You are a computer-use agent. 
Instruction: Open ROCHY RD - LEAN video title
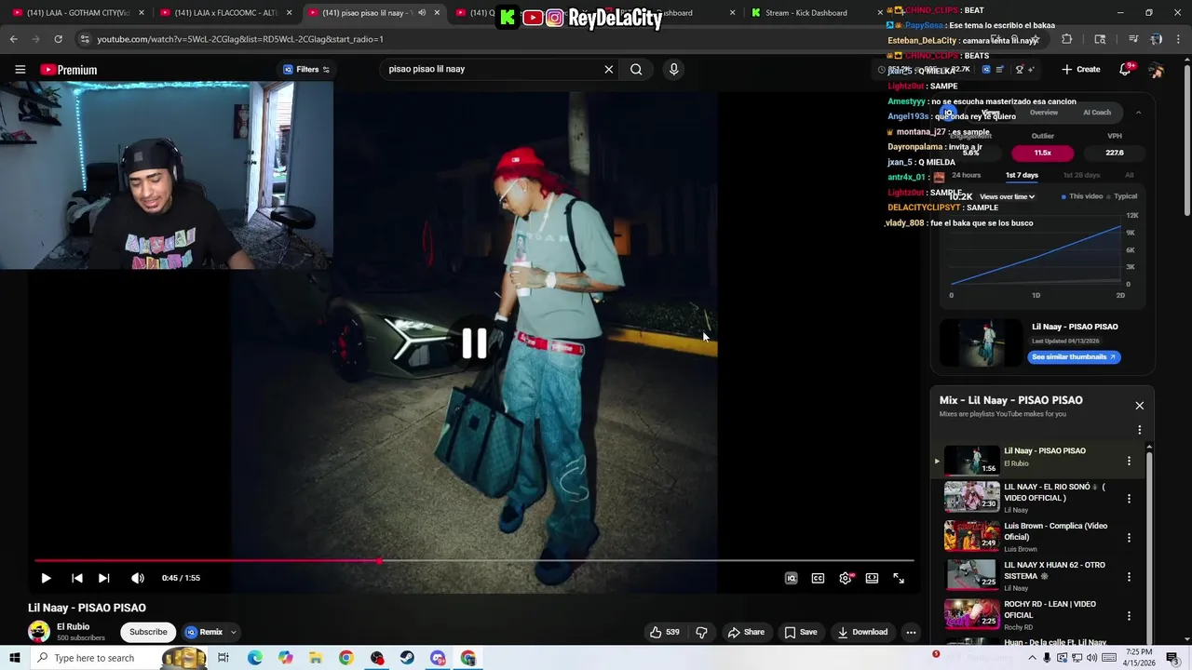(x=1050, y=610)
